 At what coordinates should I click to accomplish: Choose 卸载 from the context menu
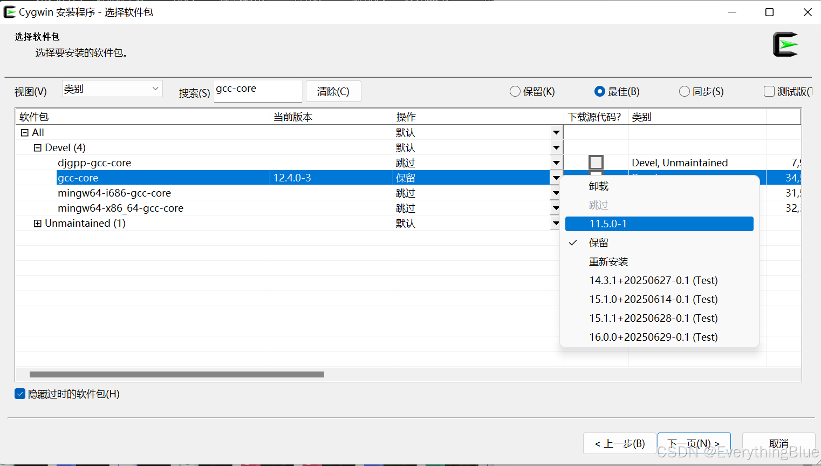coord(598,186)
